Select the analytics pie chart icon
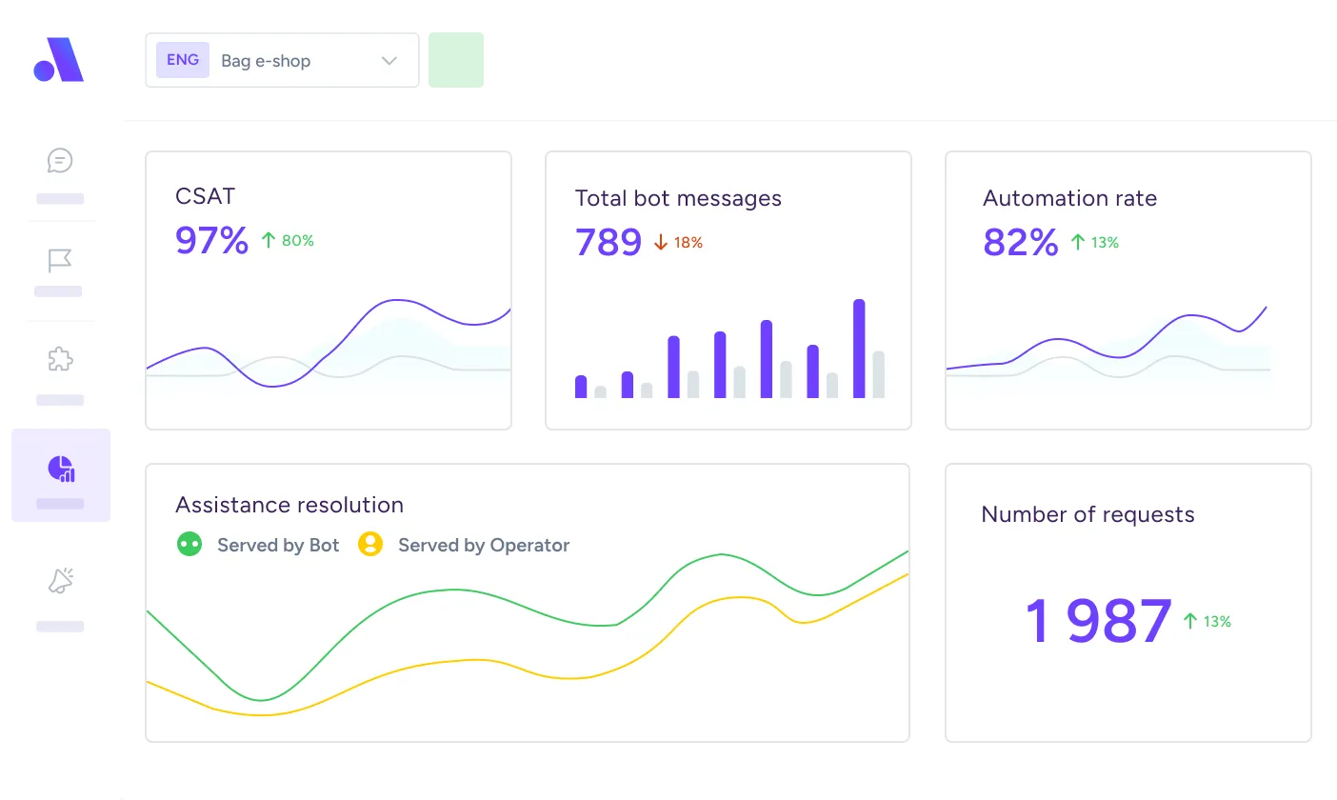Viewport: 1337px width, 800px height. click(61, 469)
